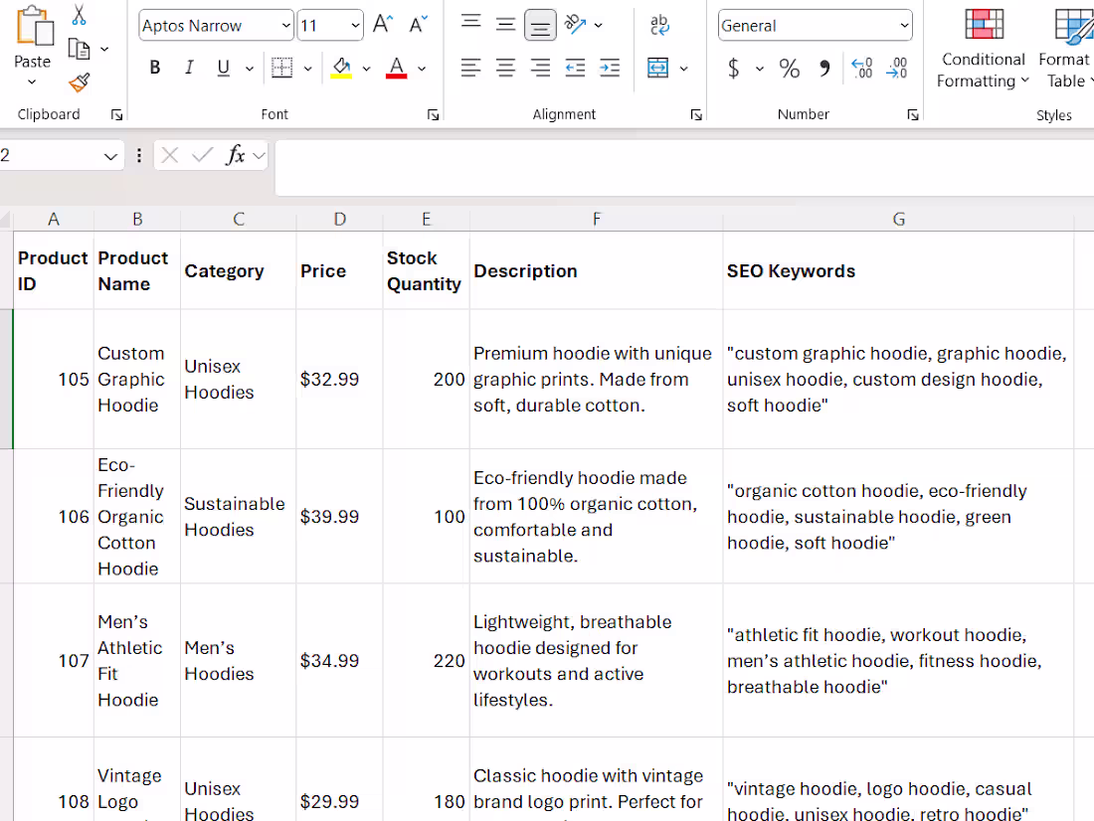
Task: Toggle bold formatting
Action: [154, 67]
